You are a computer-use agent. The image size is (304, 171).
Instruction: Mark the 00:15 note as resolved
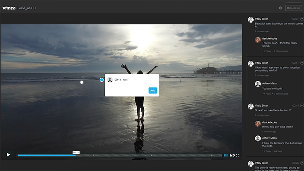coord(302,105)
